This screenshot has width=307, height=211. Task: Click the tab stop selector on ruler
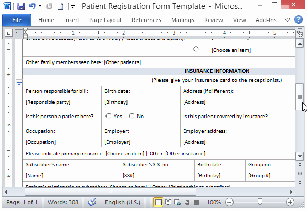tap(8, 33)
